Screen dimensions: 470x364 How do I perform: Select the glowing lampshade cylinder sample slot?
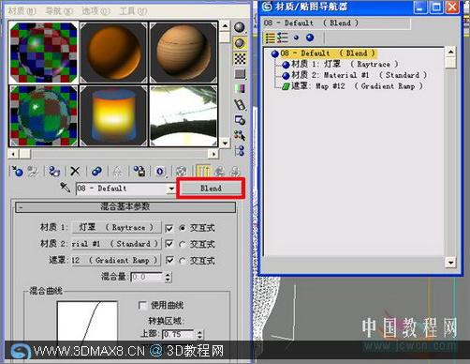coord(113,115)
